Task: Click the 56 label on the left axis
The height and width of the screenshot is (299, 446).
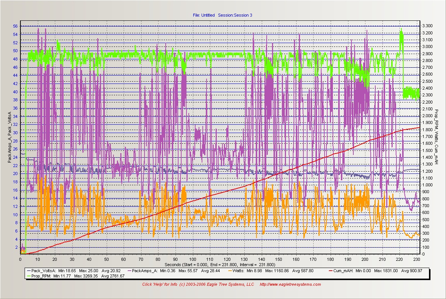Action: pyautogui.click(x=15, y=26)
